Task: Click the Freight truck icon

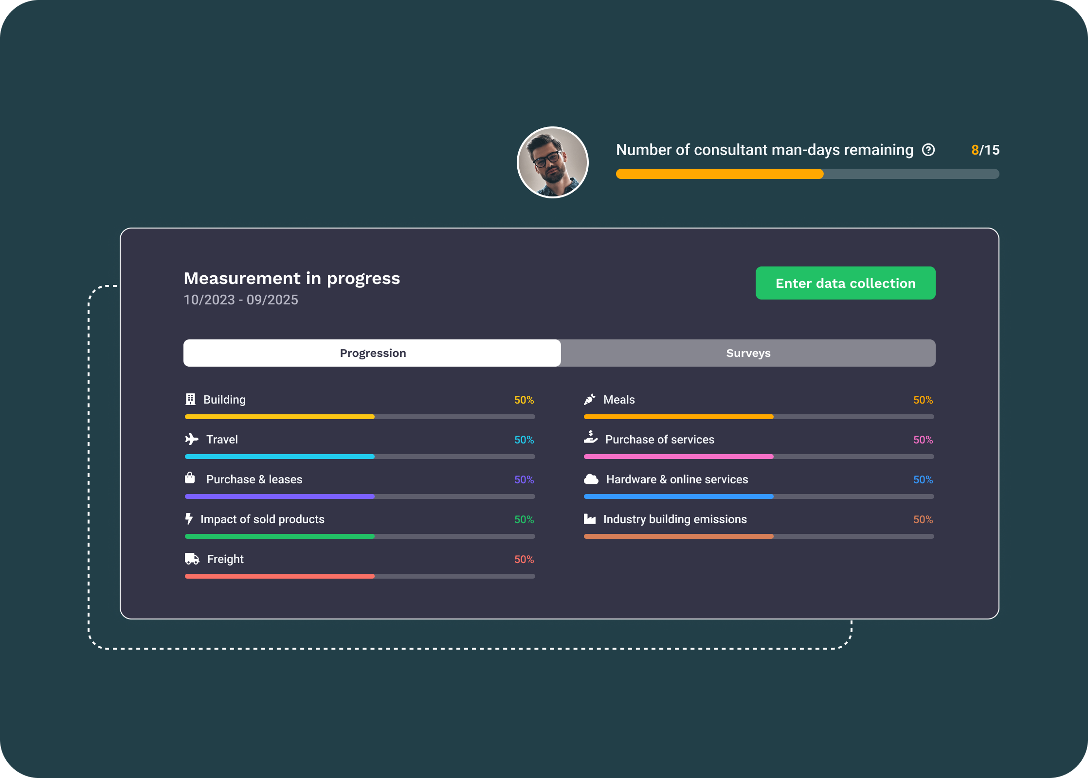Action: [x=192, y=559]
